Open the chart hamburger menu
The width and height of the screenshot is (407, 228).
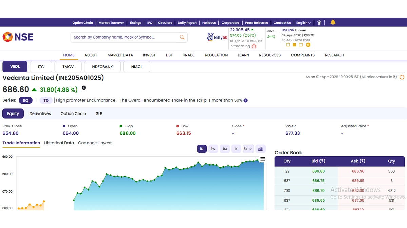coord(263,159)
